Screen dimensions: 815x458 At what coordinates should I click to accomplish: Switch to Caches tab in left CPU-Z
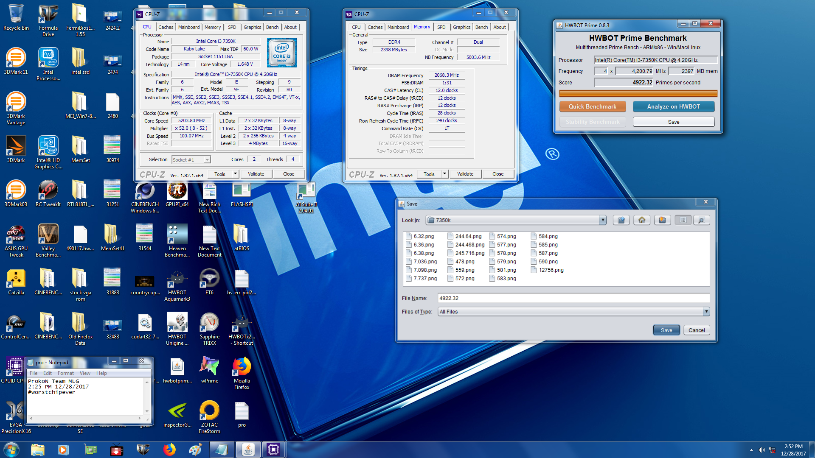pos(166,27)
